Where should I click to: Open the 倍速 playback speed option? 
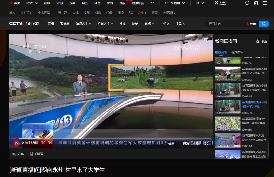[x=171, y=144]
